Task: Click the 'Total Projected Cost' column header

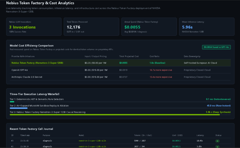Action: coord(129,56)
